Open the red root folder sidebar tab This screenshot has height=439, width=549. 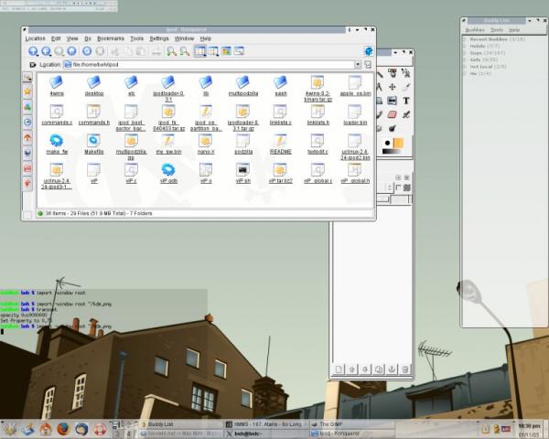point(27,168)
